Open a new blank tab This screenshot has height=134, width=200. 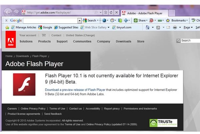[x=172, y=13]
